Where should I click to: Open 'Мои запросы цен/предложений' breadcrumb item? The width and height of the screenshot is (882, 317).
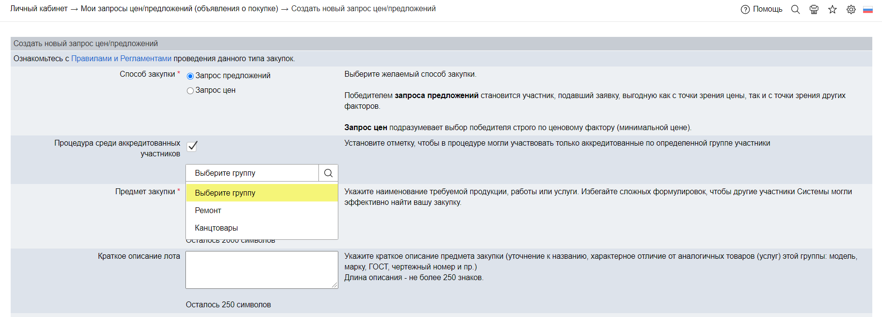coord(179,9)
